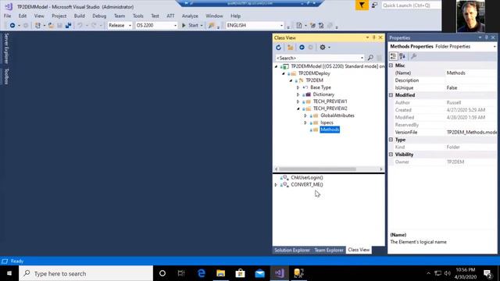Collapse the TECH_PREVIEW2 folder

[x=298, y=108]
